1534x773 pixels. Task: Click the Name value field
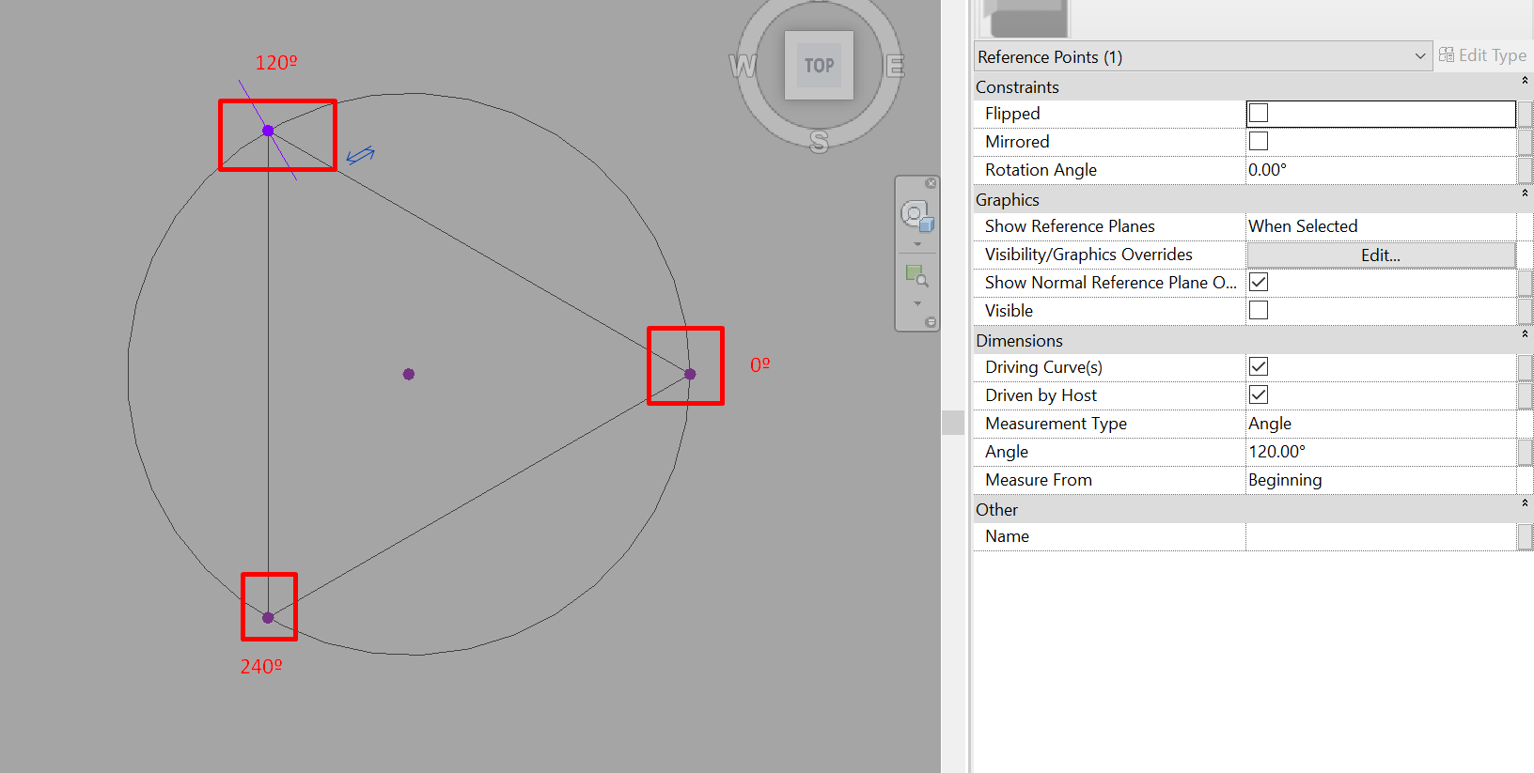click(1381, 536)
